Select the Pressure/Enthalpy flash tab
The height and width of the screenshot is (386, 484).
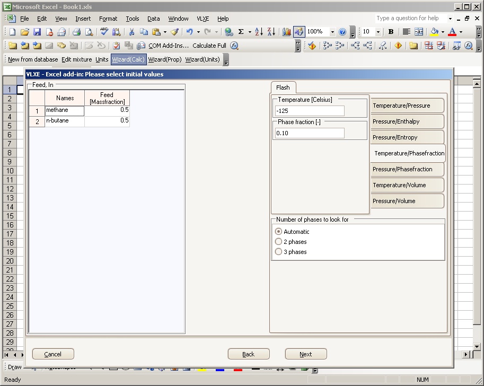click(407, 121)
